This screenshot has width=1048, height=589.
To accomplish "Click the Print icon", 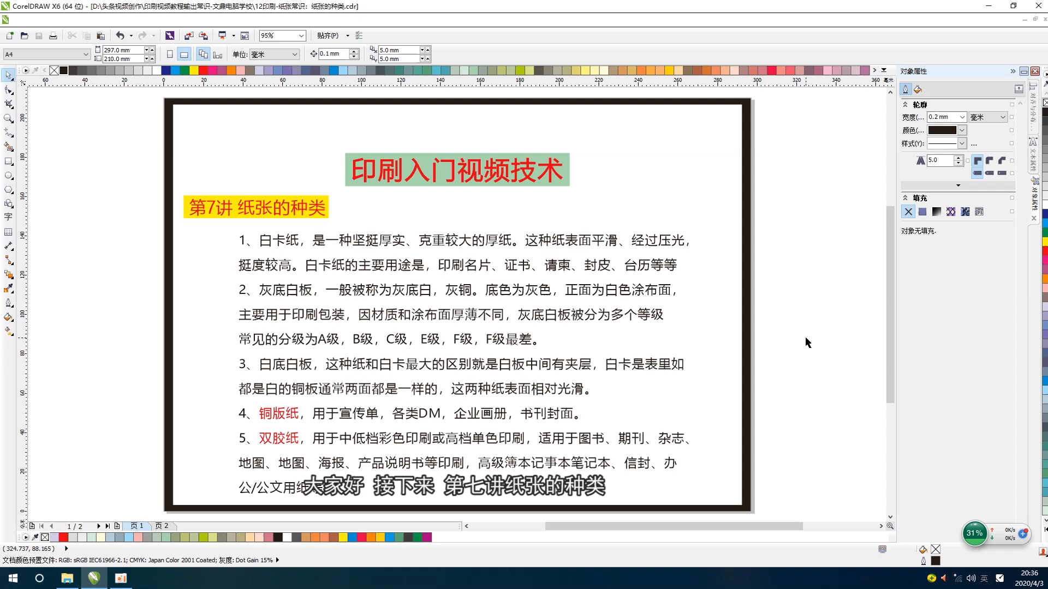I will pyautogui.click(x=53, y=35).
